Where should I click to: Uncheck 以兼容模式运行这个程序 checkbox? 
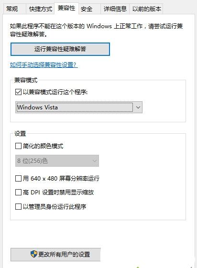(18, 92)
